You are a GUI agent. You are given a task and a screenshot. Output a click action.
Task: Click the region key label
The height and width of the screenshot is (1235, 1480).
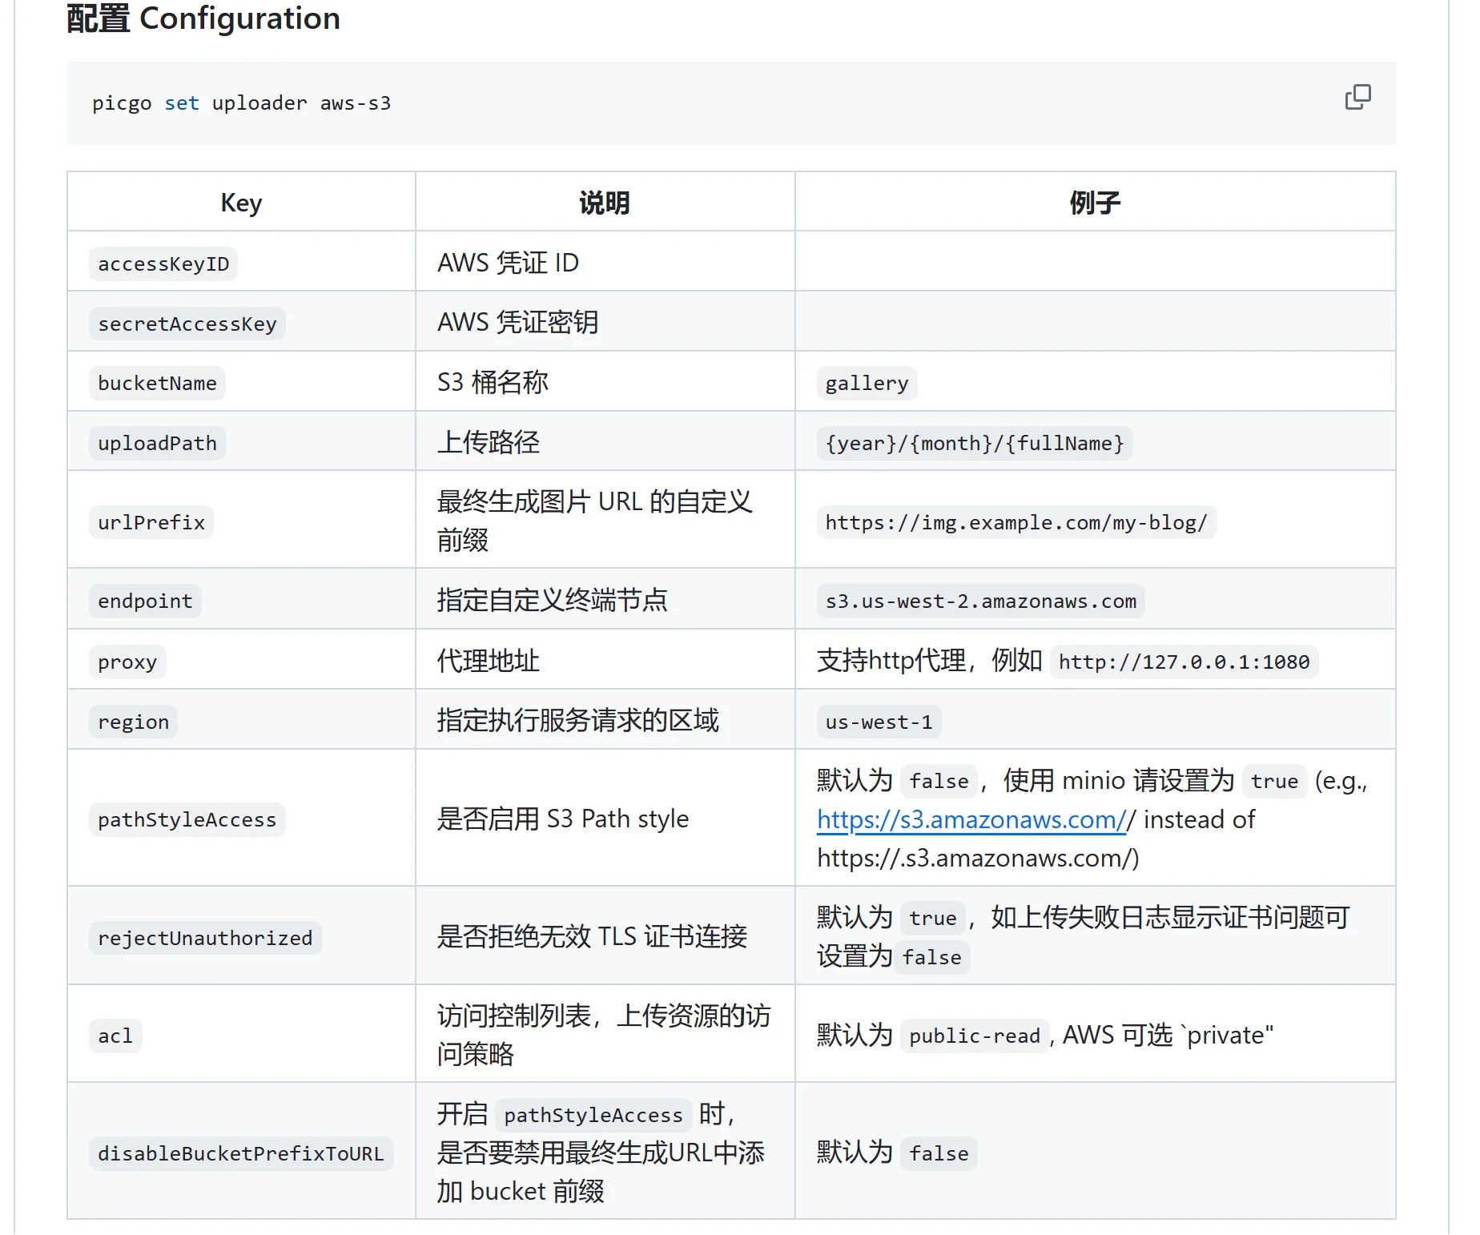point(133,722)
